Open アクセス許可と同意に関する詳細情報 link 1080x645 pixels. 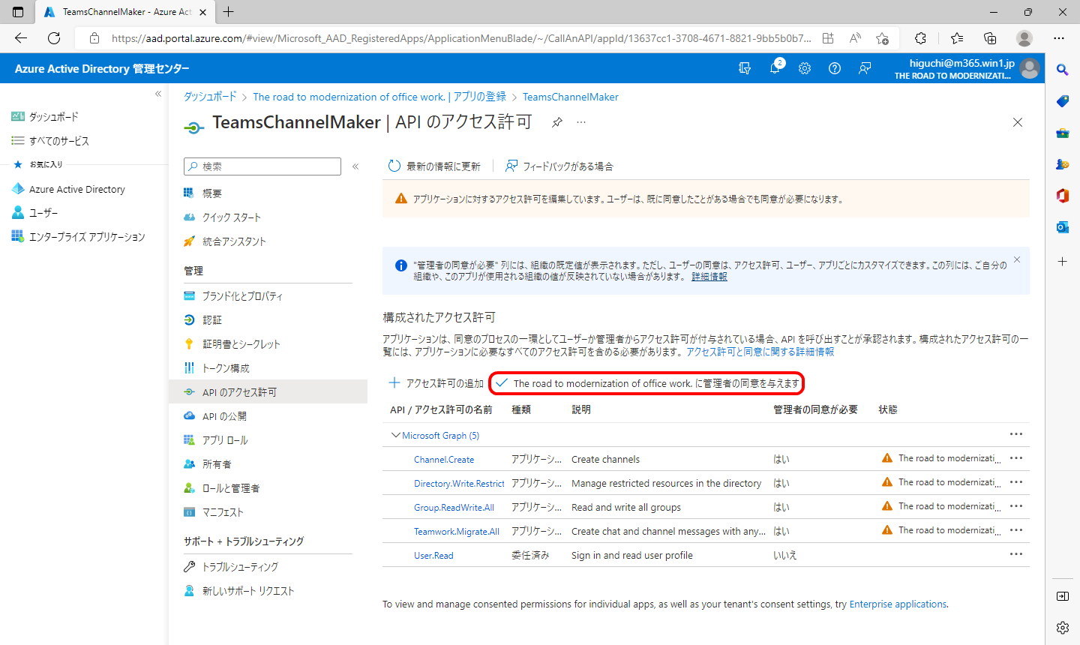(760, 352)
